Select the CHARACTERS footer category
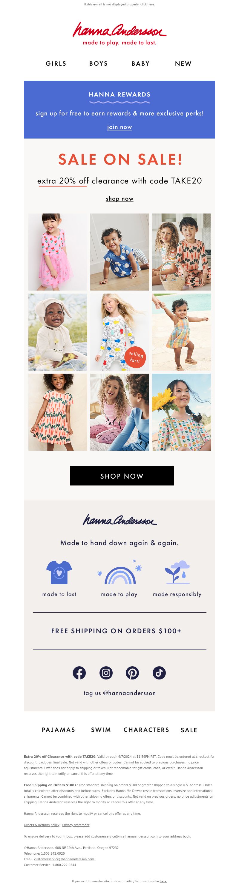The width and height of the screenshot is (239, 890). pyautogui.click(x=146, y=730)
